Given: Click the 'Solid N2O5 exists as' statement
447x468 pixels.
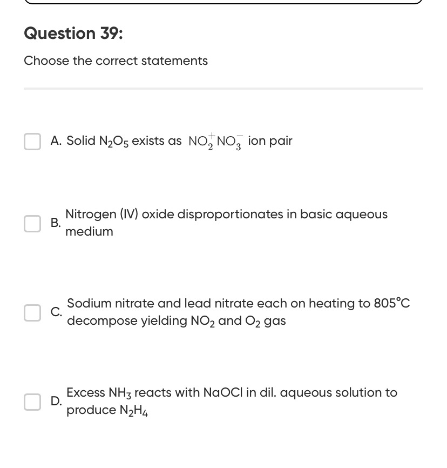Looking at the screenshot, I should [x=124, y=141].
